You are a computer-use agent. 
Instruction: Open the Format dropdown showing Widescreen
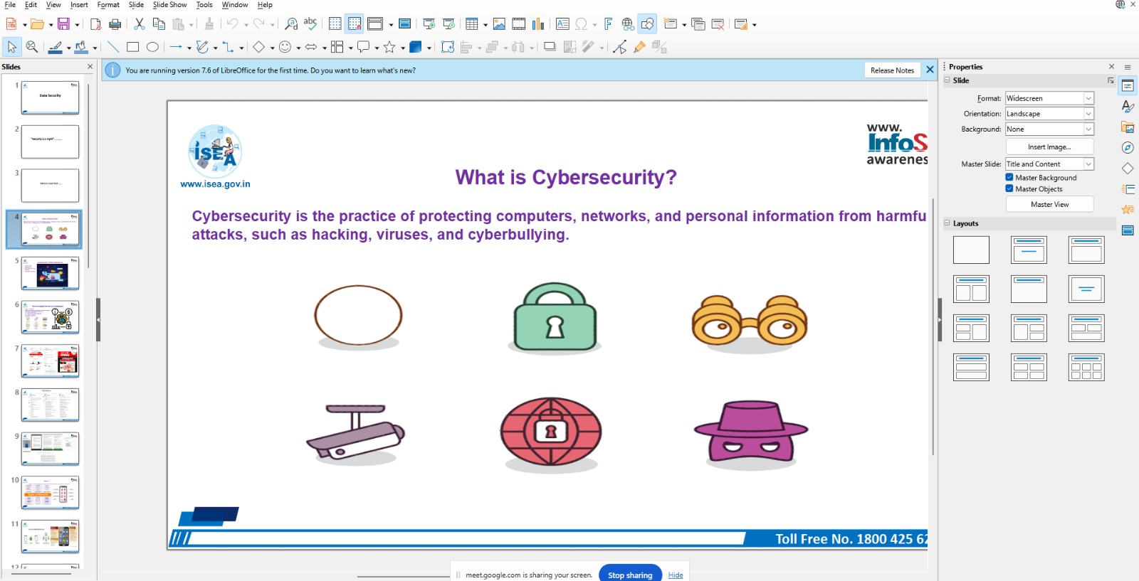(1049, 98)
